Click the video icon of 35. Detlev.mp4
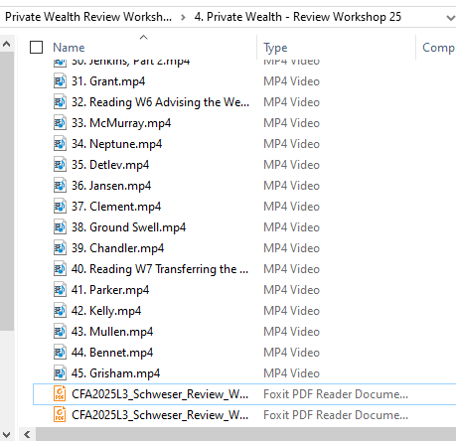Screen dimensions: 456x441 60,165
